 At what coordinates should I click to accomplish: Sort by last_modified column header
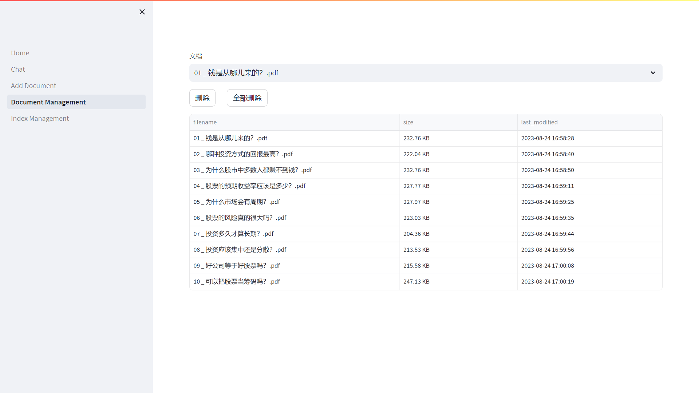539,122
